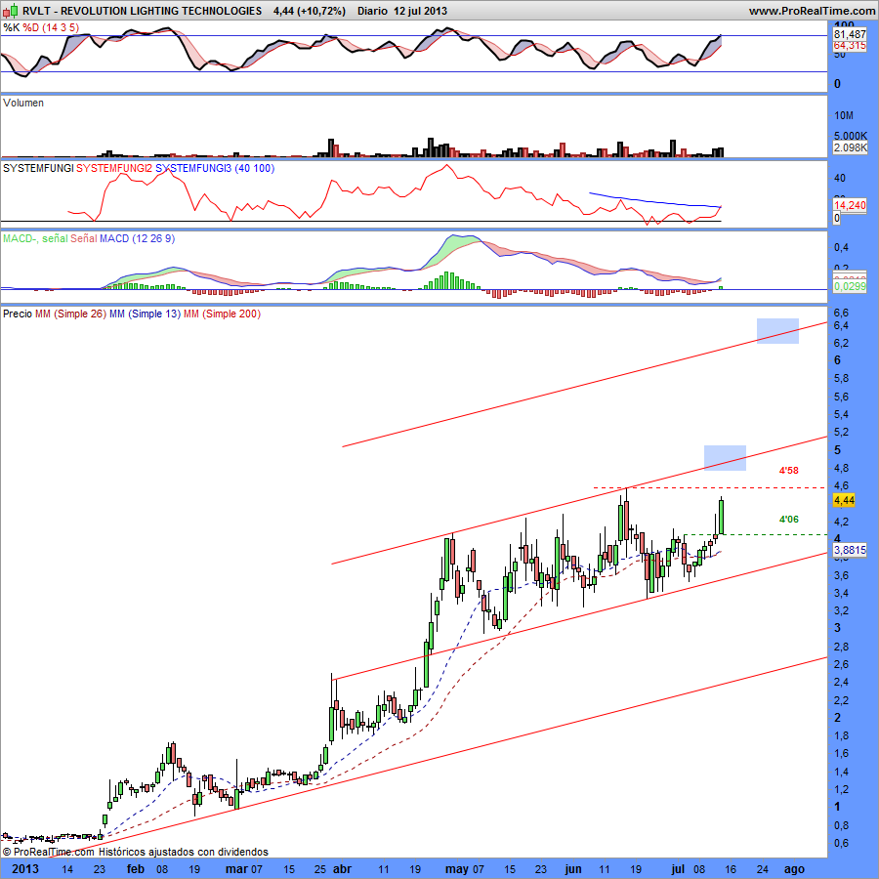Click the black SYSTEMFUNGI indicator label

click(x=38, y=168)
